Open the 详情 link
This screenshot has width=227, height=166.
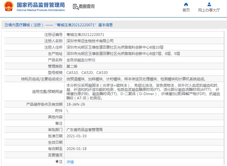coord(70,162)
